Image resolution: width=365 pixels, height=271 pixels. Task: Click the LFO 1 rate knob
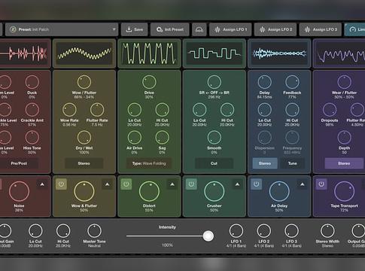tap(236, 231)
